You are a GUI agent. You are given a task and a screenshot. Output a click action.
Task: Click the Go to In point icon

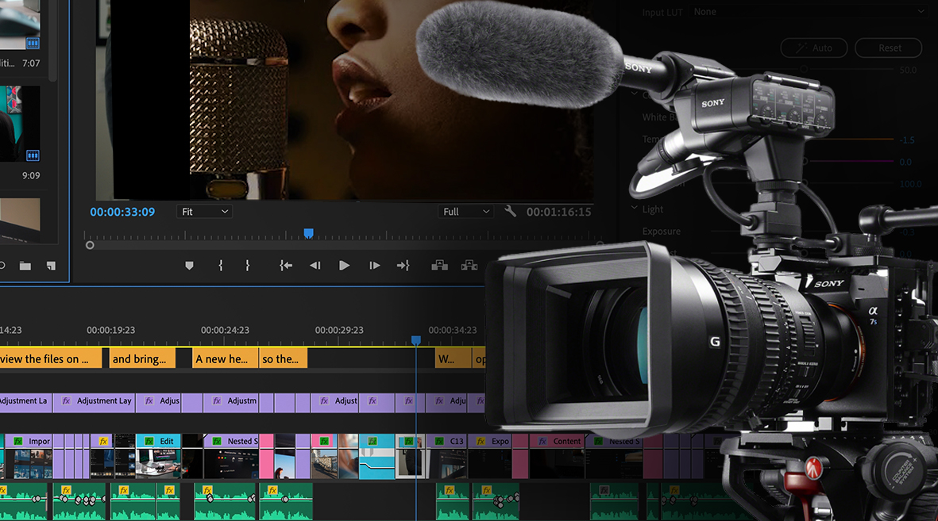286,266
